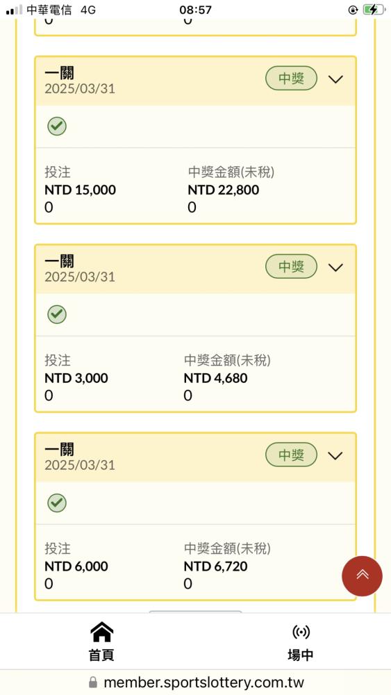The width and height of the screenshot is (391, 695).
Task: Expand the NTD 4,680 winning bet card
Action: (335, 268)
